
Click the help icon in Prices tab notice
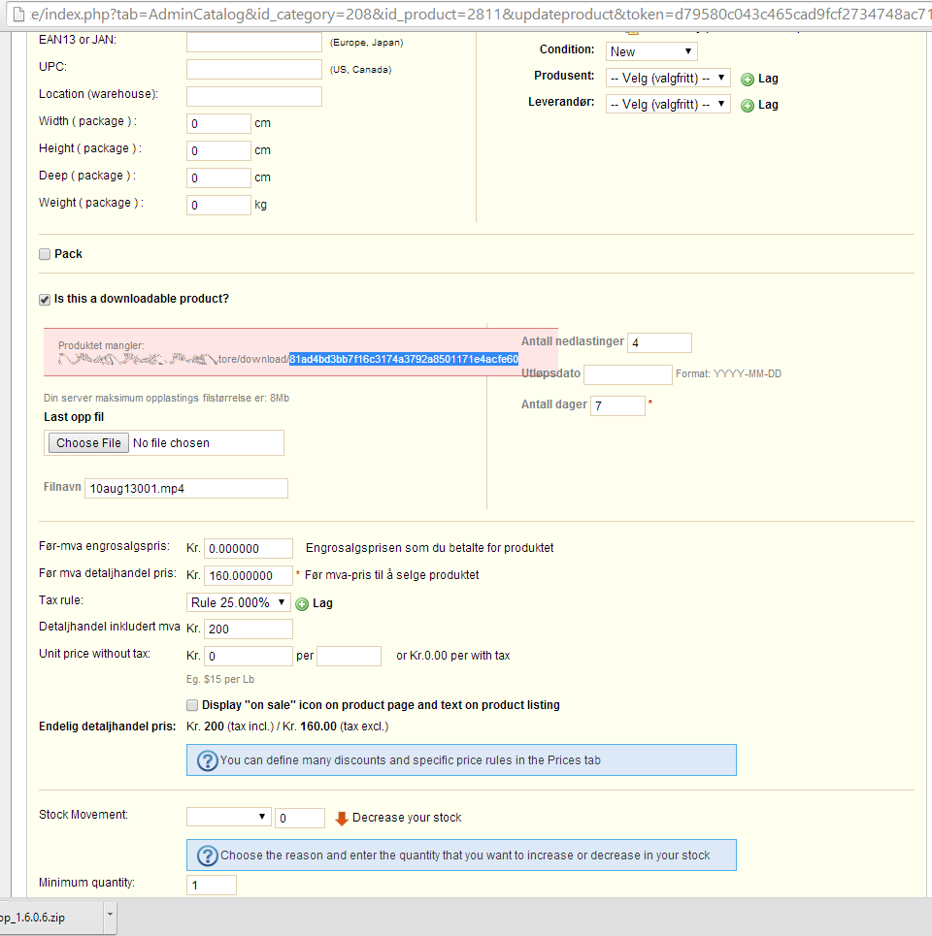[208, 761]
